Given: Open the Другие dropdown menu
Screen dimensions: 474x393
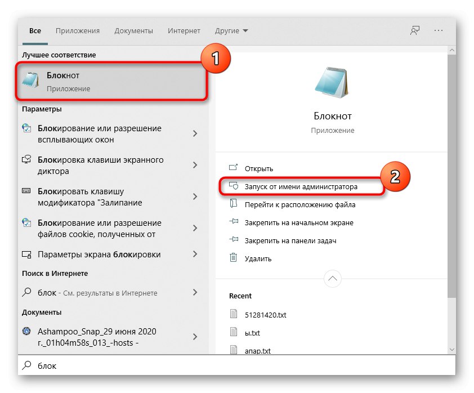Looking at the screenshot, I should pyautogui.click(x=231, y=31).
